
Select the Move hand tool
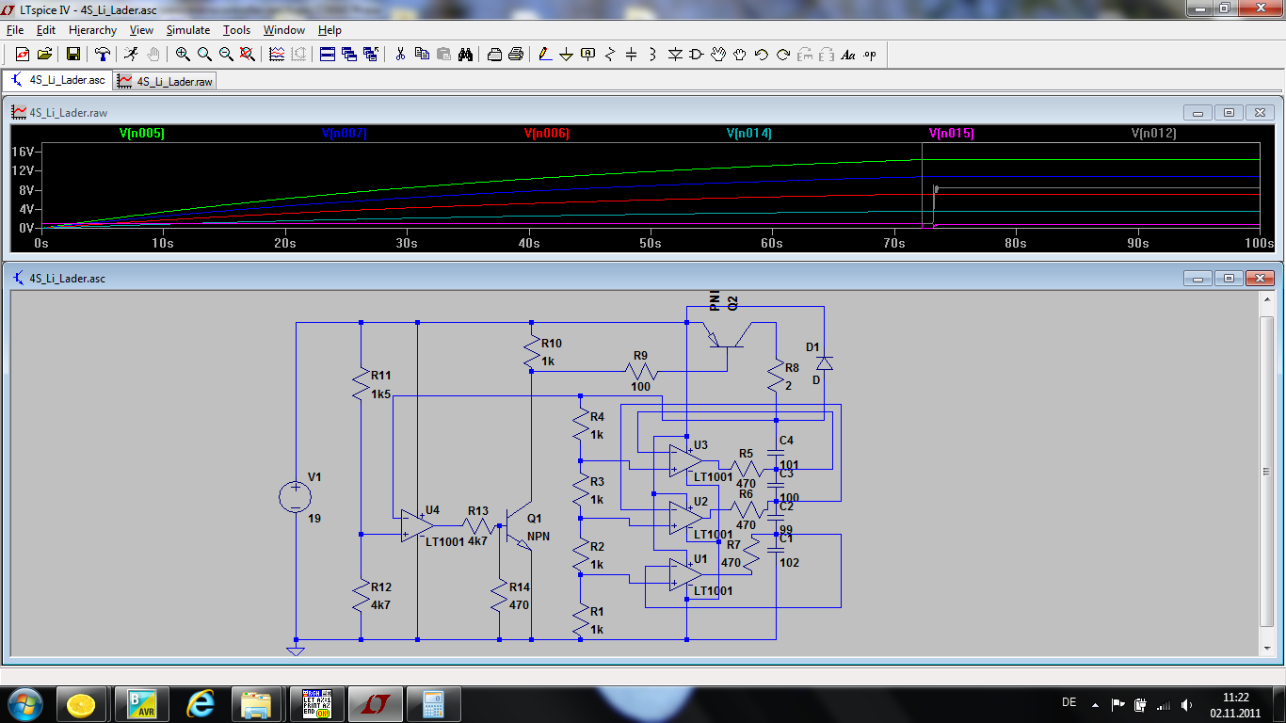[718, 55]
